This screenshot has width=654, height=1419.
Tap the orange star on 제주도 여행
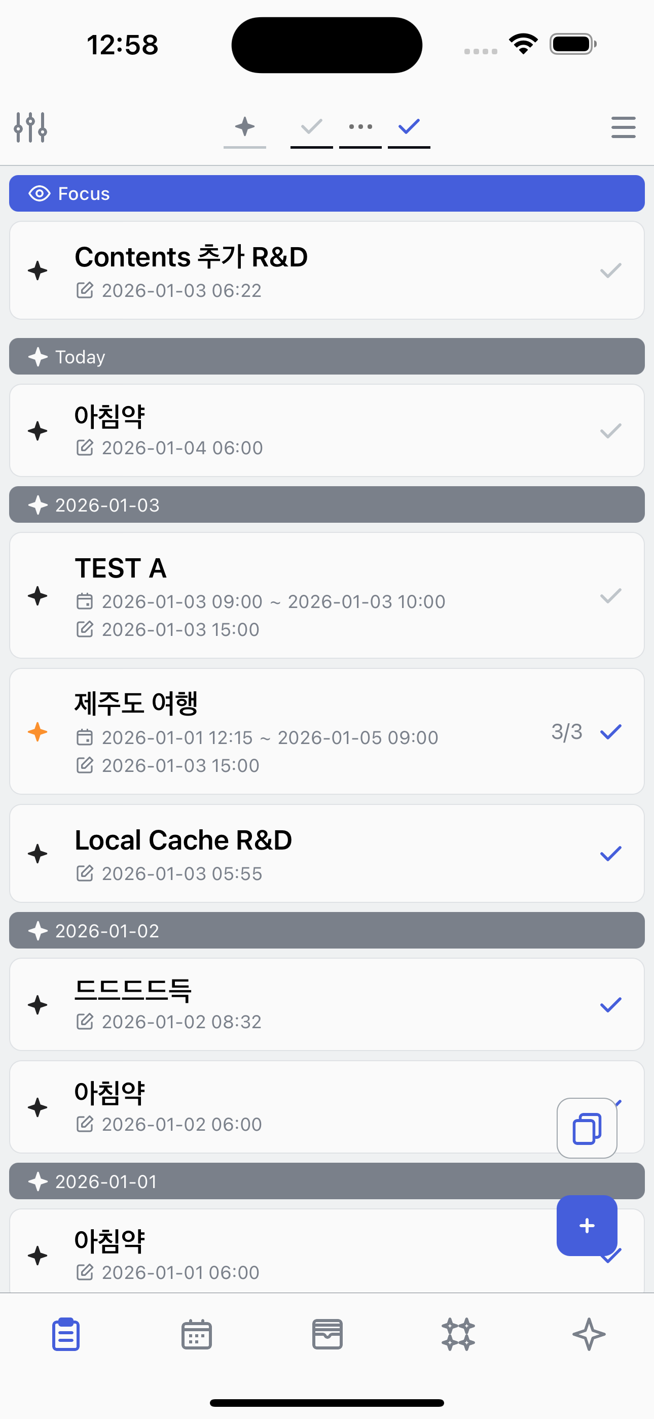coord(38,731)
